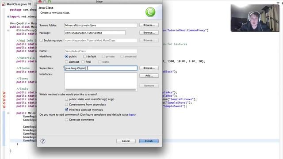Toggle the static modifier checkbox
The image size is (283, 159).
[99, 62]
